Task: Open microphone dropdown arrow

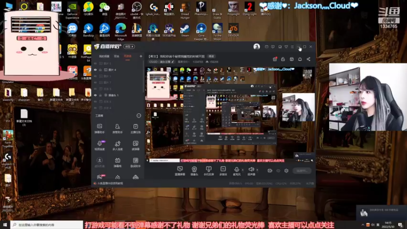Action: tap(243, 170)
